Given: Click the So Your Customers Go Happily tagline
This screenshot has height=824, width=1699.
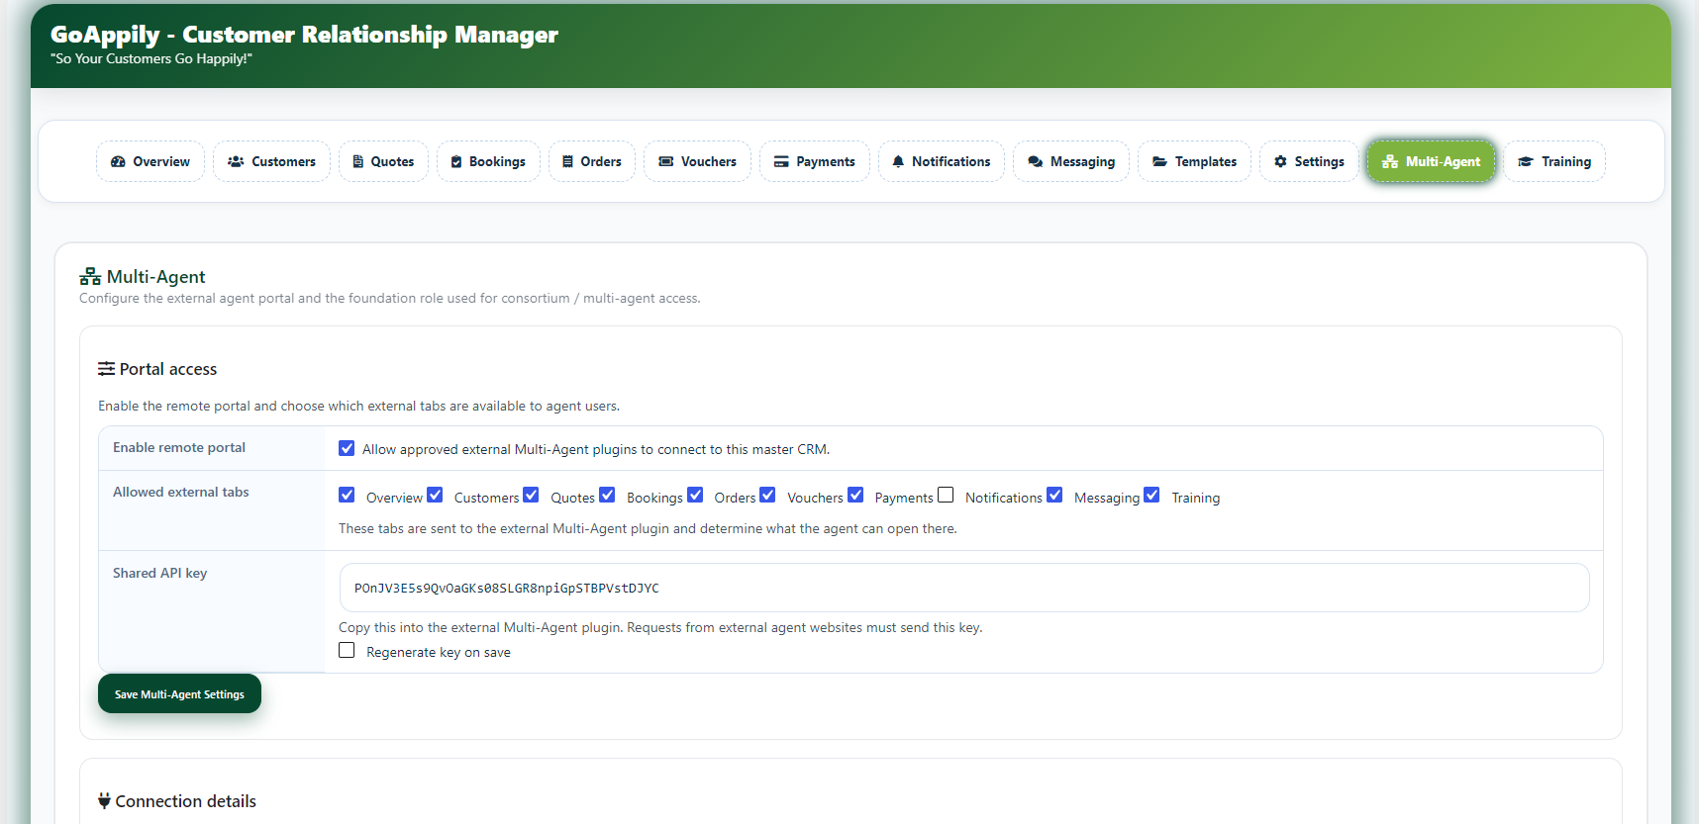Looking at the screenshot, I should coord(151,59).
